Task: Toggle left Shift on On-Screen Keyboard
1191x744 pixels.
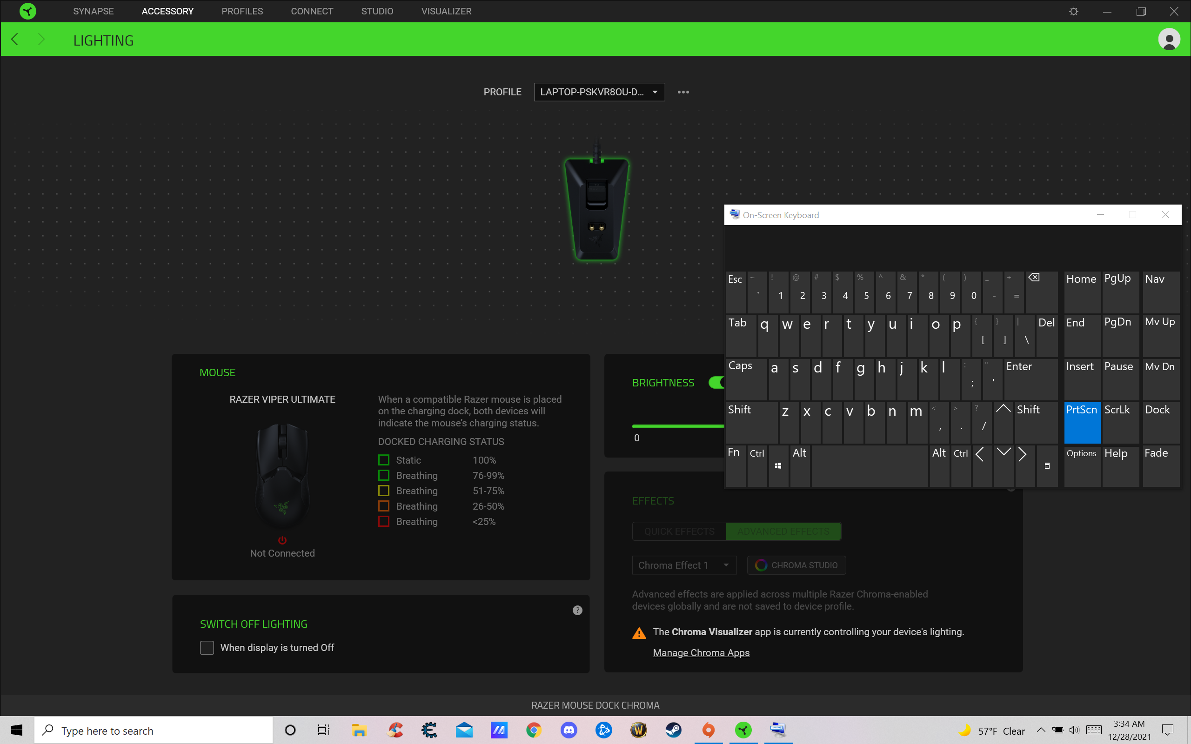Action: (751, 423)
